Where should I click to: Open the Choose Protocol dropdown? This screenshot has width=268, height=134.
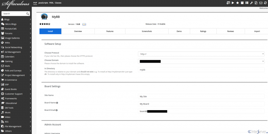[x=201, y=54]
